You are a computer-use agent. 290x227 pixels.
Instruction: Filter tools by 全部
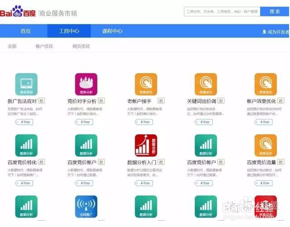pyautogui.click(x=12, y=46)
